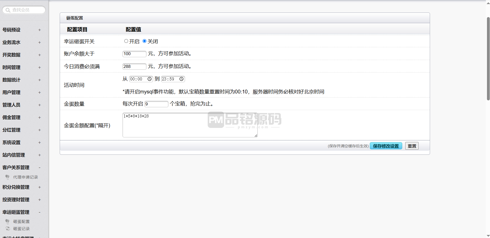Image resolution: width=490 pixels, height=238 pixels.
Task: Expand the 业务流水 menu section
Action: pyautogui.click(x=40, y=42)
